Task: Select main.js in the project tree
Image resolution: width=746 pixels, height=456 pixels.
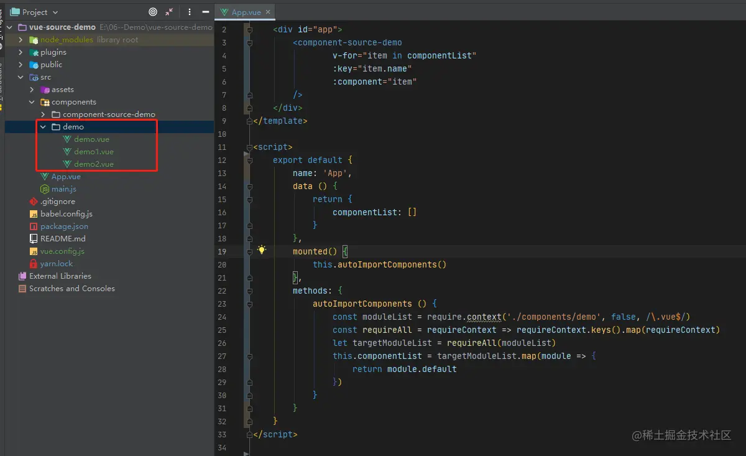Action: pos(64,189)
